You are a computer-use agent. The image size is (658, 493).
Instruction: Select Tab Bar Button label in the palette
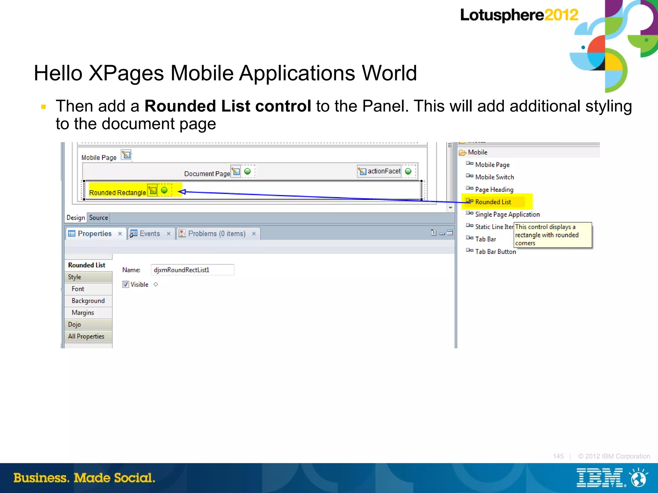pos(495,252)
